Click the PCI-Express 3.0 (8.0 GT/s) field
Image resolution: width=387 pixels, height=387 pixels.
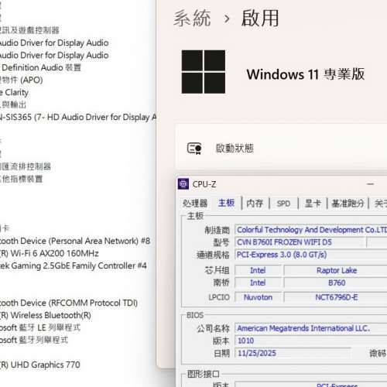311,255
